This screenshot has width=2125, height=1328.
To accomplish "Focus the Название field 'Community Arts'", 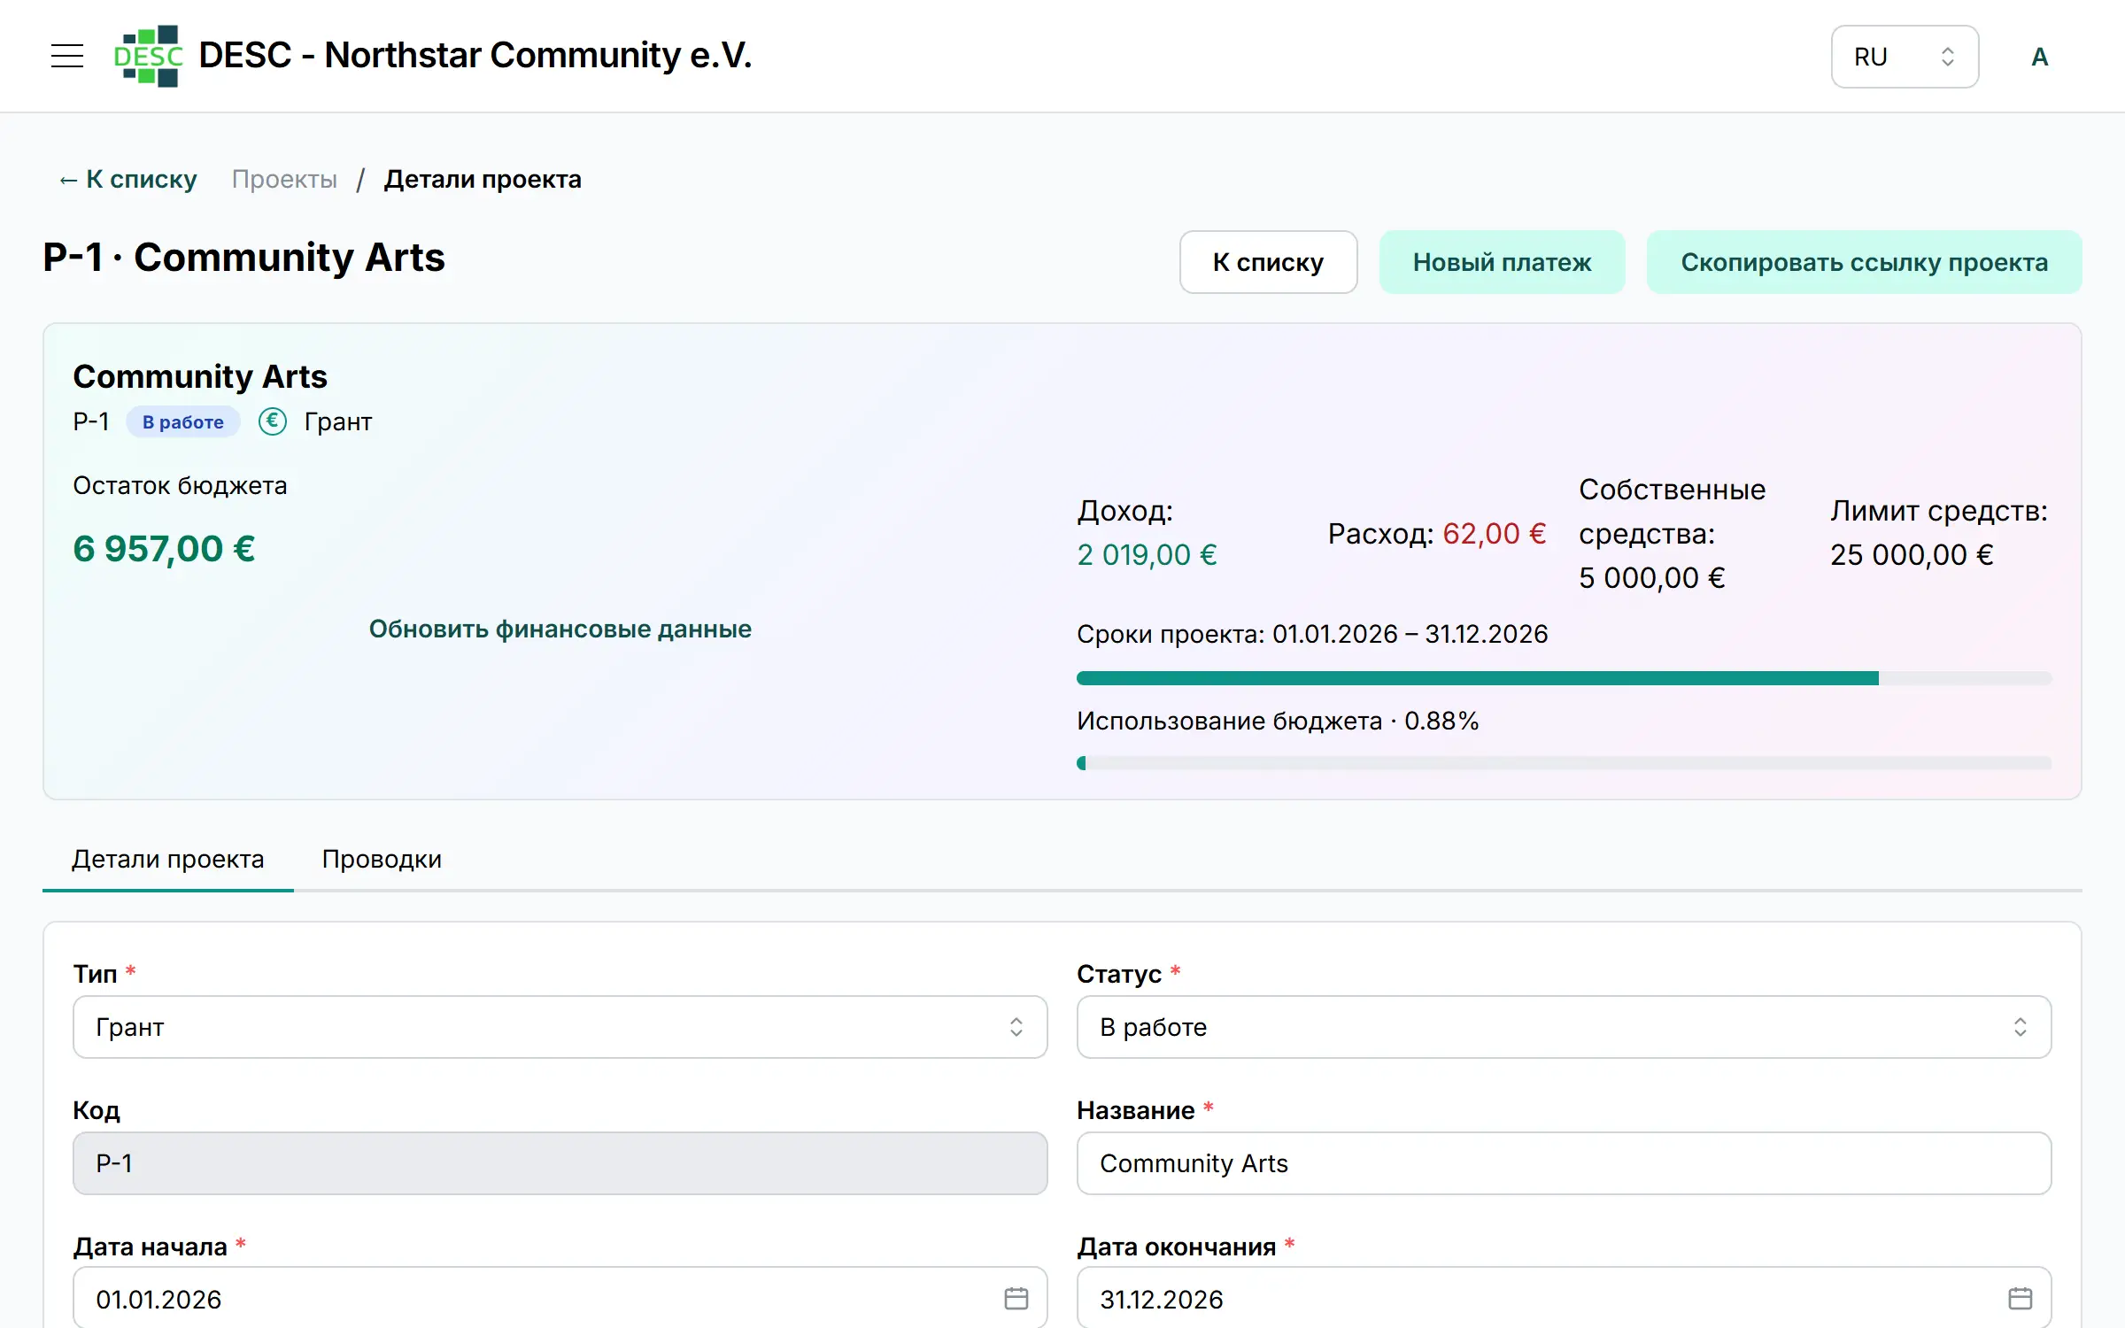I will click(1564, 1163).
